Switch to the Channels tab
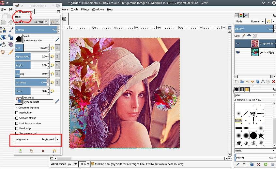276x169 pixels. pos(241,15)
